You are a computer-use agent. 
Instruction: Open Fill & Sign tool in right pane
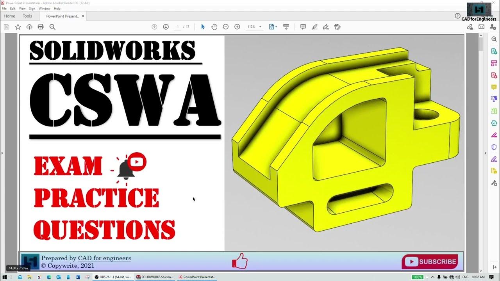(x=494, y=159)
